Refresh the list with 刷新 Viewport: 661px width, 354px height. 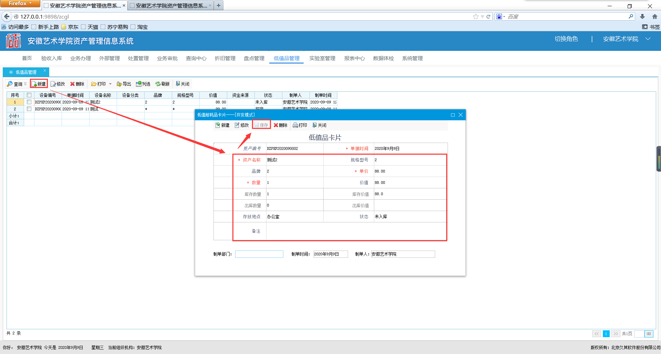158,84
